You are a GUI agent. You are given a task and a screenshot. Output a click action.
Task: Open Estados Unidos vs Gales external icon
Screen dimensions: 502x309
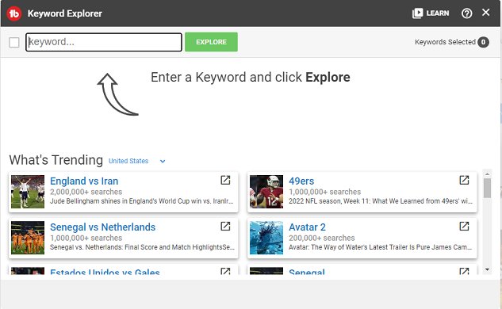(225, 271)
